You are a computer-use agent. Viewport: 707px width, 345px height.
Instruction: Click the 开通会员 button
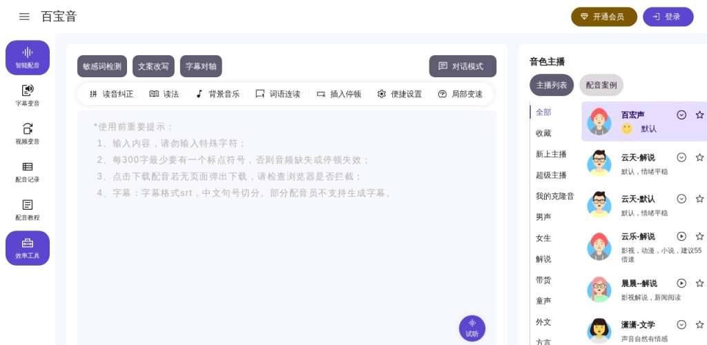tap(603, 17)
